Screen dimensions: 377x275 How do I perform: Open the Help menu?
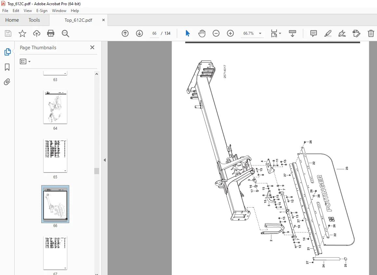click(75, 11)
